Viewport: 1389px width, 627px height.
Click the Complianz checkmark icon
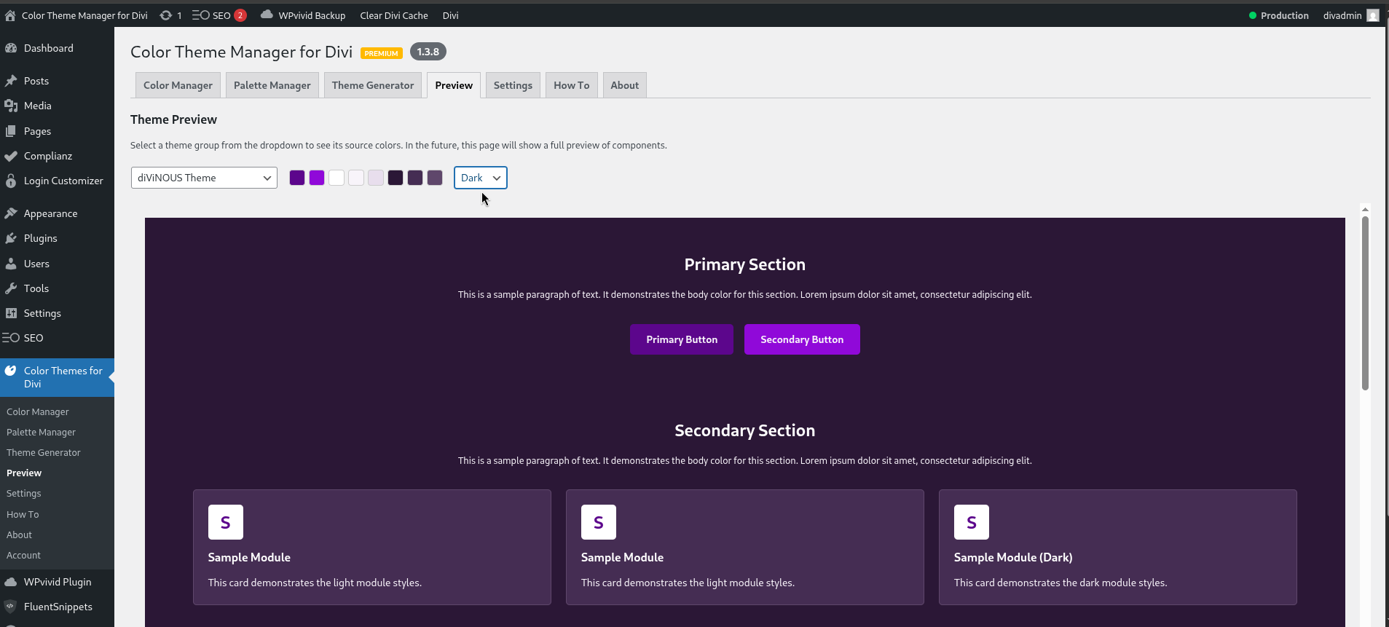point(11,156)
